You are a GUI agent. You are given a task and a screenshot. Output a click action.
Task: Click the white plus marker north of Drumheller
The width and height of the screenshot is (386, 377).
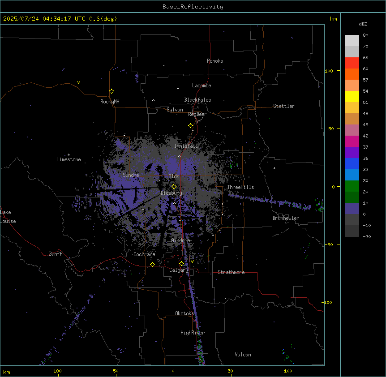pyautogui.click(x=274, y=168)
